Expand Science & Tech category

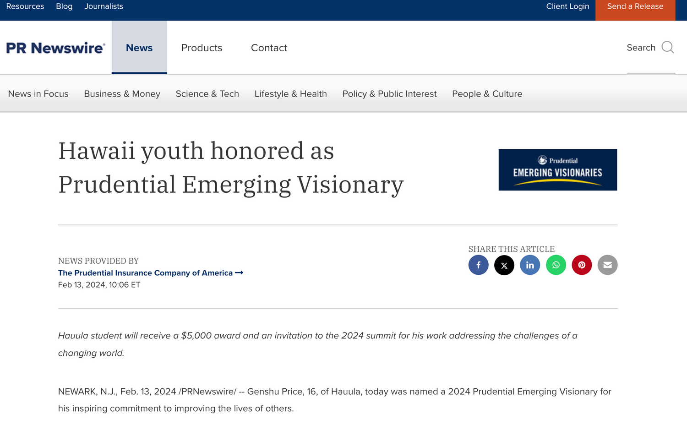pos(207,94)
